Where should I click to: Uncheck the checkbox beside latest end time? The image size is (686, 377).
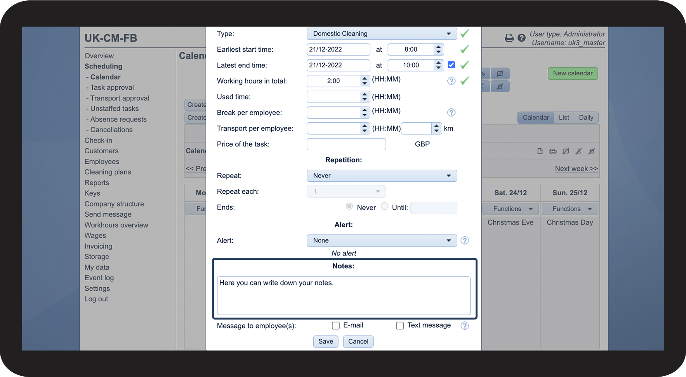[x=451, y=65]
